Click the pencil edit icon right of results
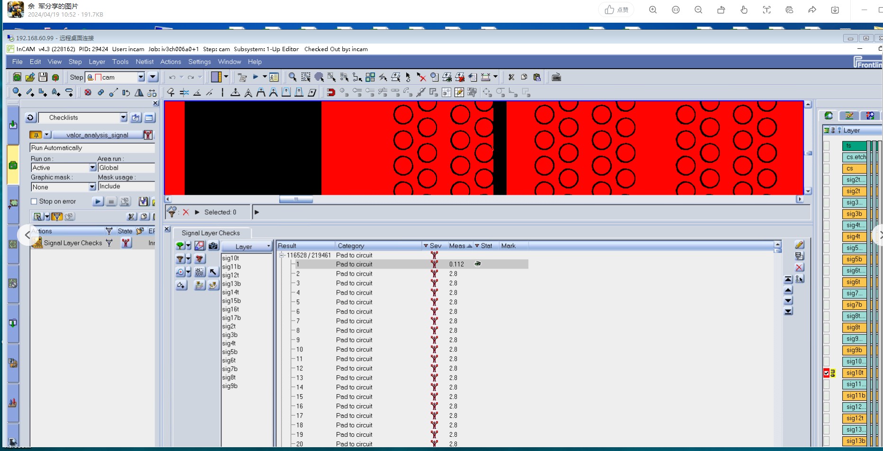 coord(800,244)
